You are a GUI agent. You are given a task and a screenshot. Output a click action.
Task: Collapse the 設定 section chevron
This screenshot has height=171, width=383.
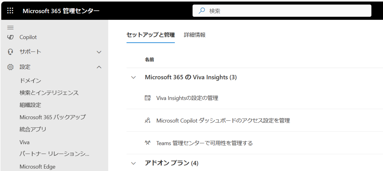click(99, 67)
